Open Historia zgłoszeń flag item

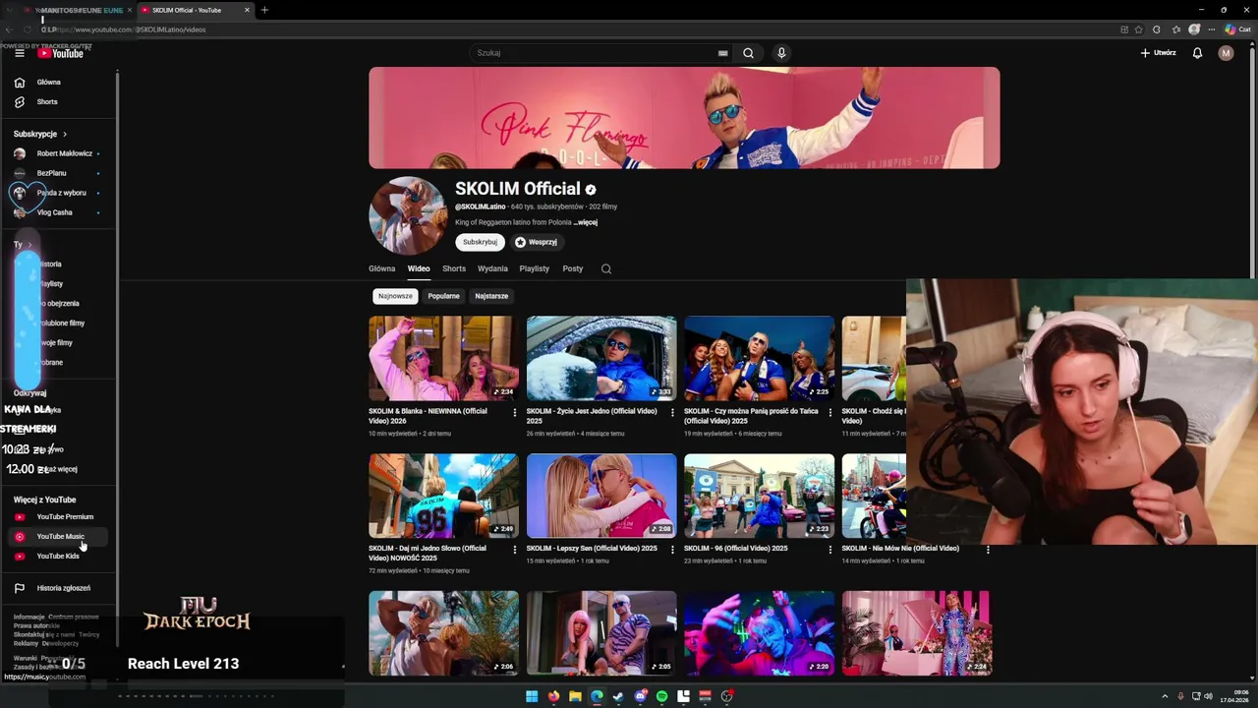pyautogui.click(x=59, y=588)
